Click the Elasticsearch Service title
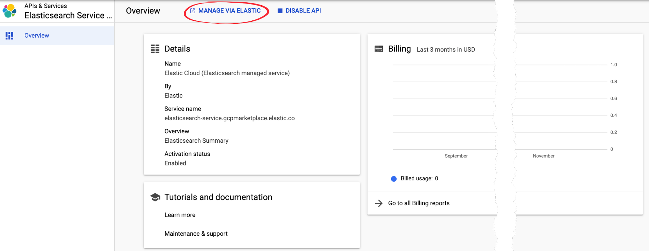649x251 pixels. (x=68, y=16)
